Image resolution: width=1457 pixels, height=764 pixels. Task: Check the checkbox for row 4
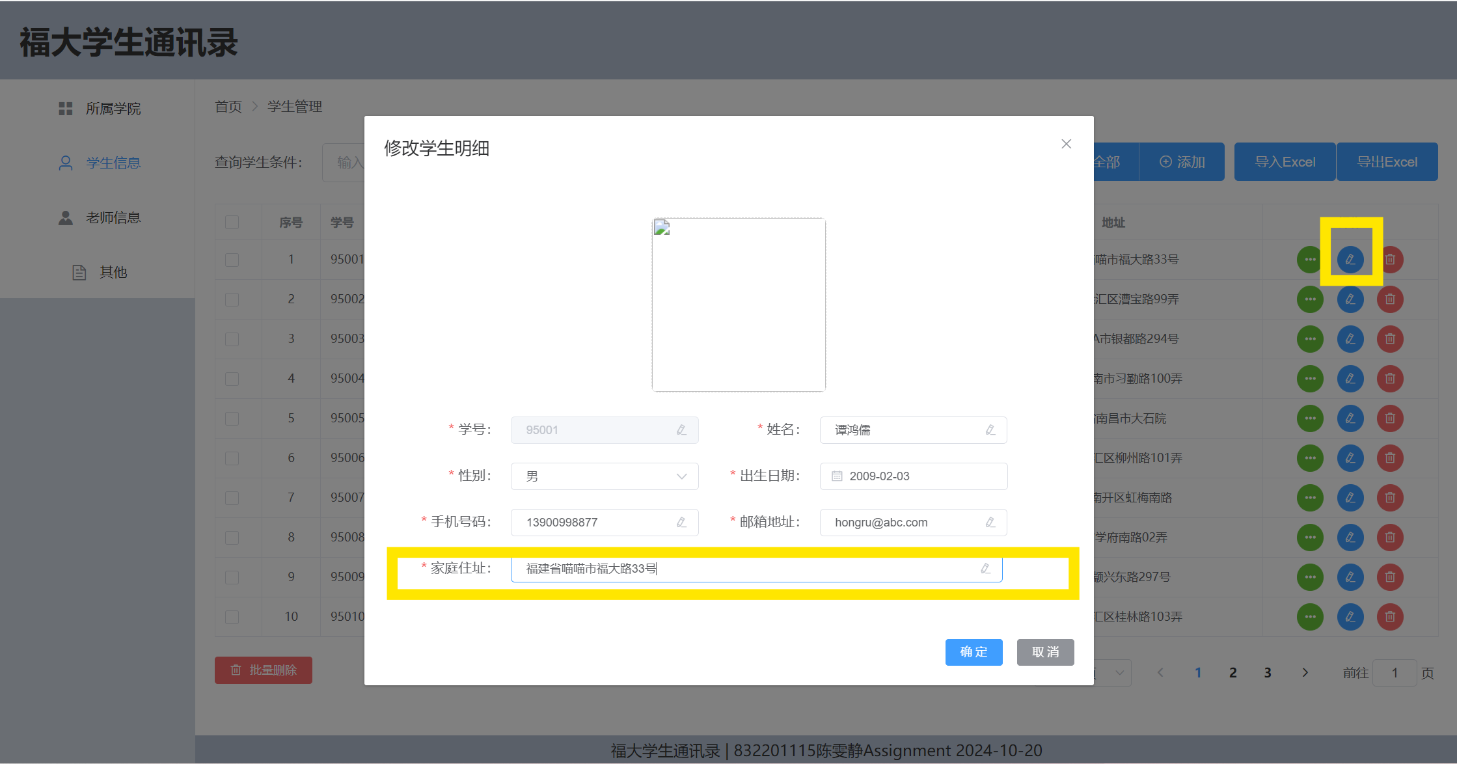tap(232, 379)
